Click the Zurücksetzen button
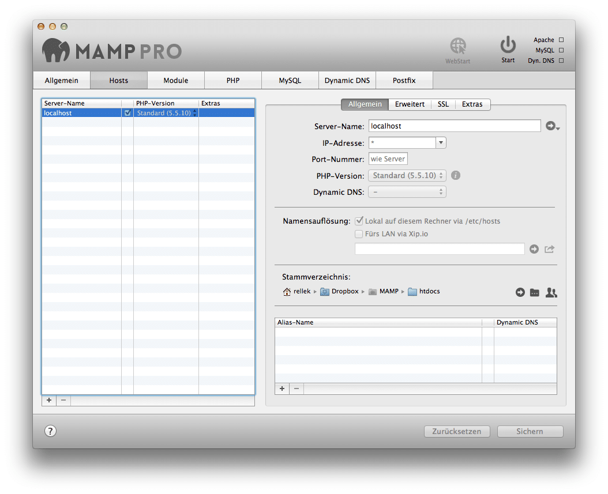This screenshot has height=494, width=608. tap(457, 431)
